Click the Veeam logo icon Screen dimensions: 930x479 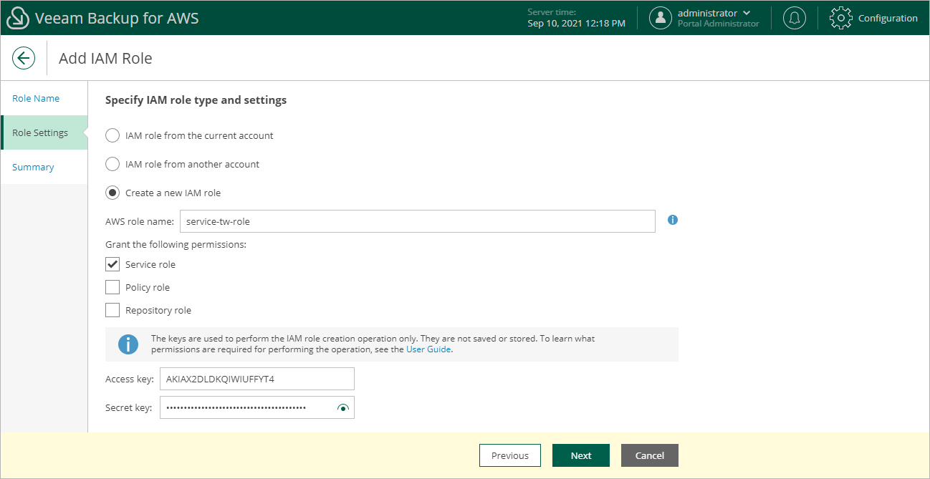tap(17, 18)
